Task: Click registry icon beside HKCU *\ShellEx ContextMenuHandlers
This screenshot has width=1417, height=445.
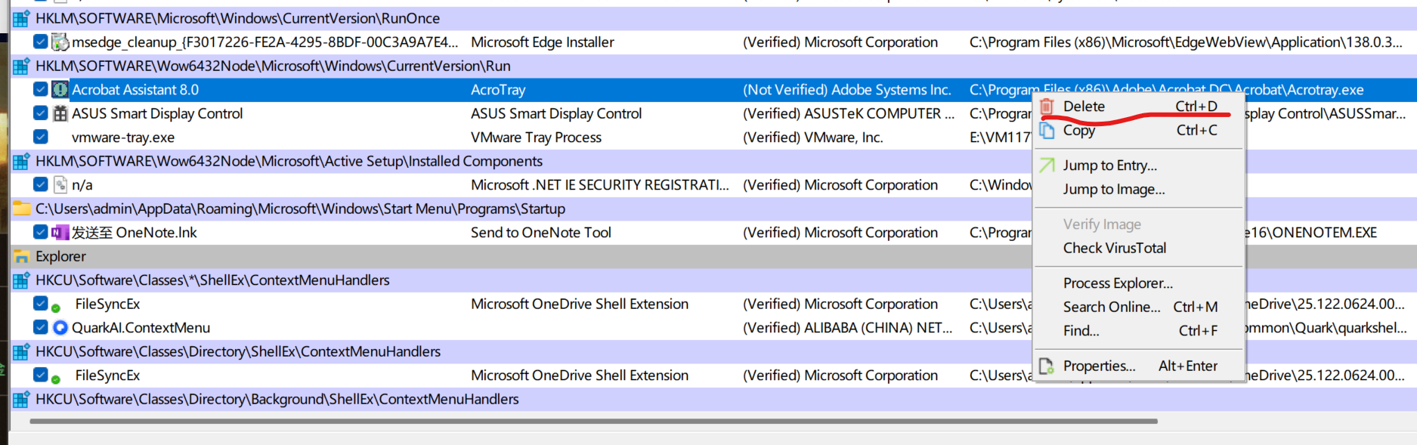Action: point(21,280)
